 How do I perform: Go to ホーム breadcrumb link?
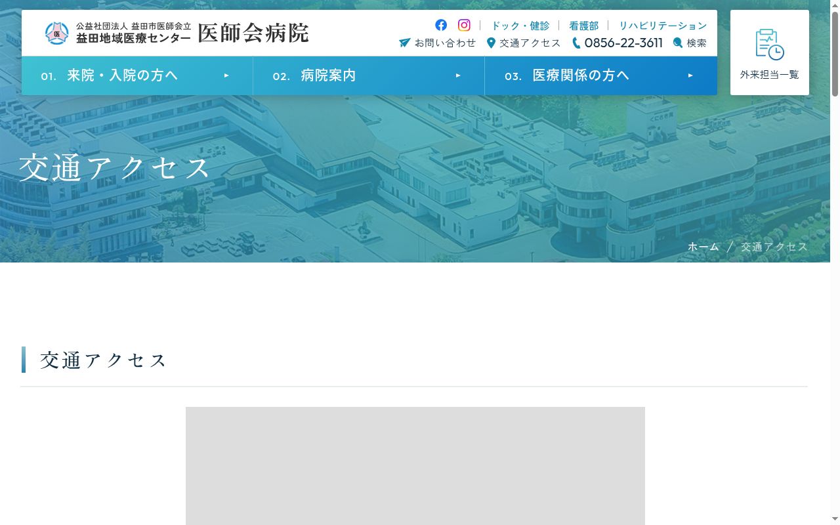click(x=703, y=247)
